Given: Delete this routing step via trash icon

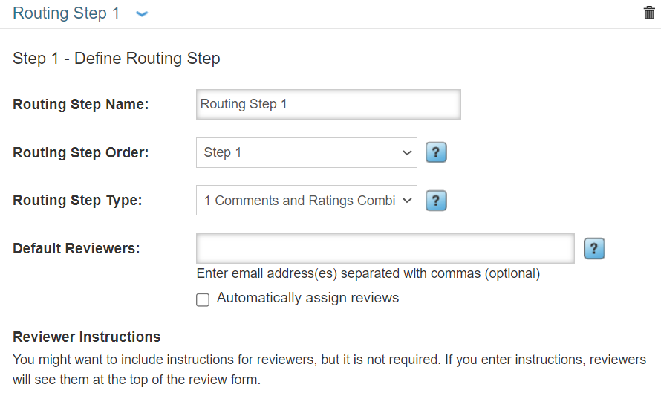Looking at the screenshot, I should [x=649, y=13].
